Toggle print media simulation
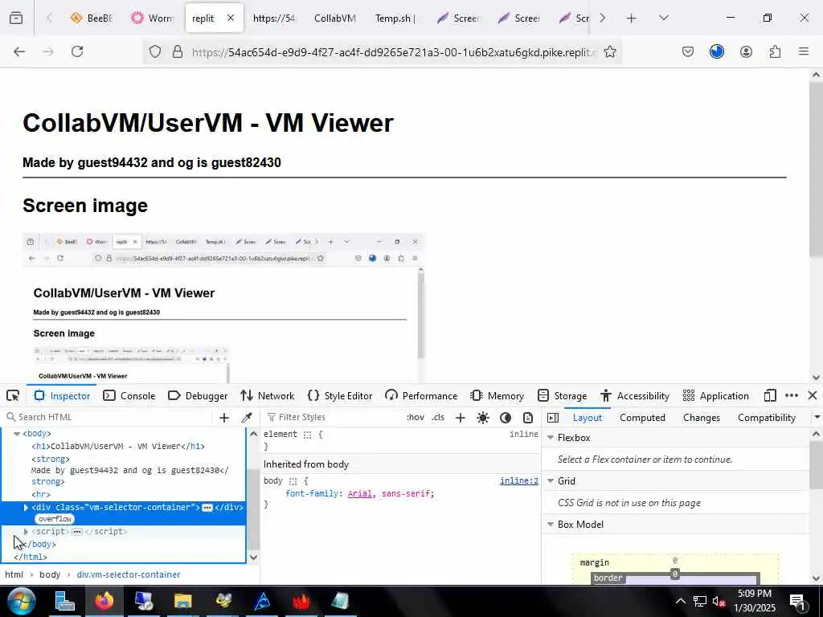Image resolution: width=823 pixels, height=617 pixels. point(528,417)
